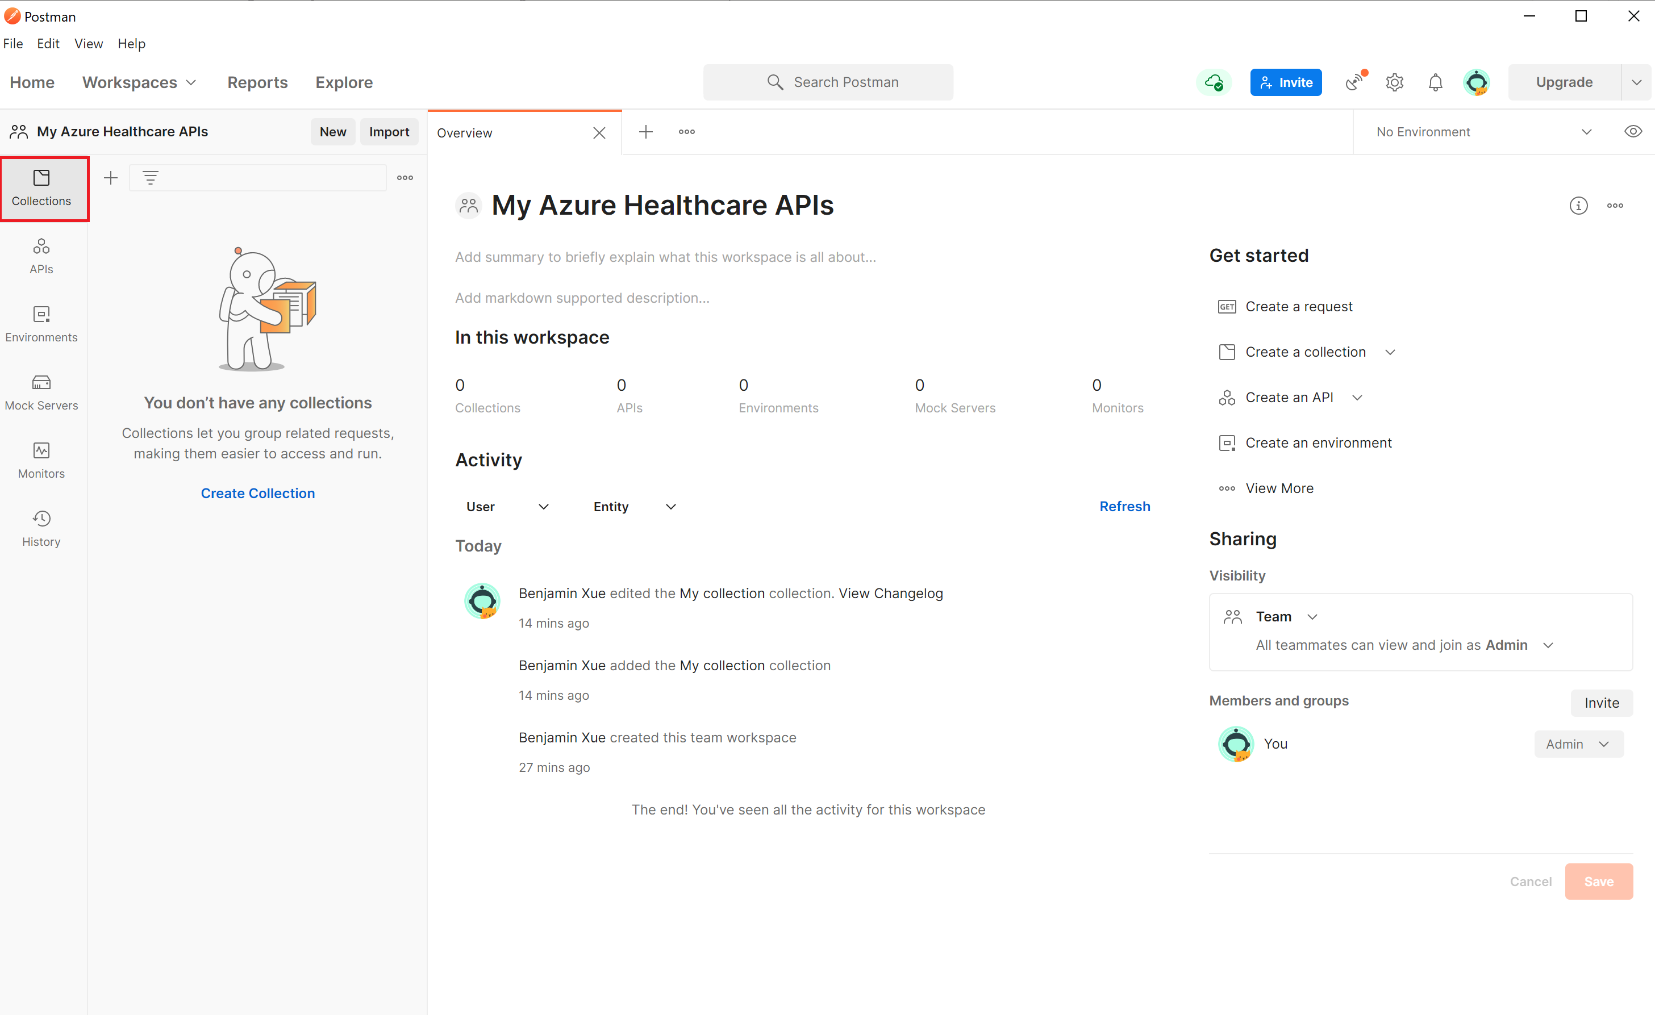Click the Search Postman field

coord(827,82)
